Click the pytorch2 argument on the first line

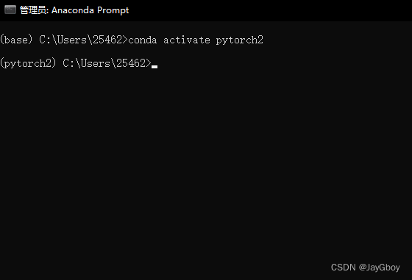[x=239, y=40]
